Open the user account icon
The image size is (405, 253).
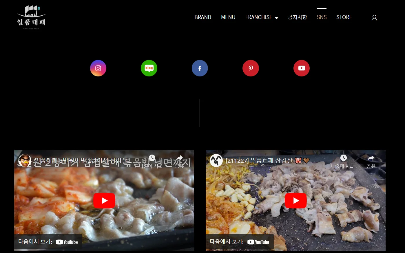coord(374,18)
